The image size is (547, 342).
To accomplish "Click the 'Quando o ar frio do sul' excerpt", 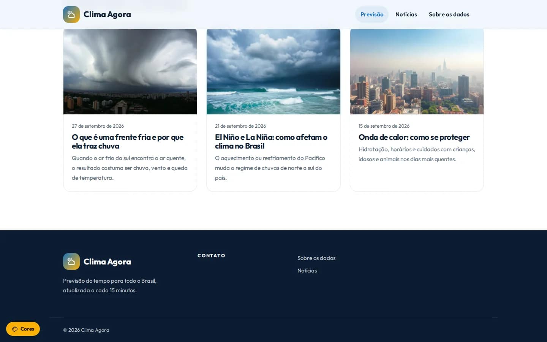I will (130, 168).
